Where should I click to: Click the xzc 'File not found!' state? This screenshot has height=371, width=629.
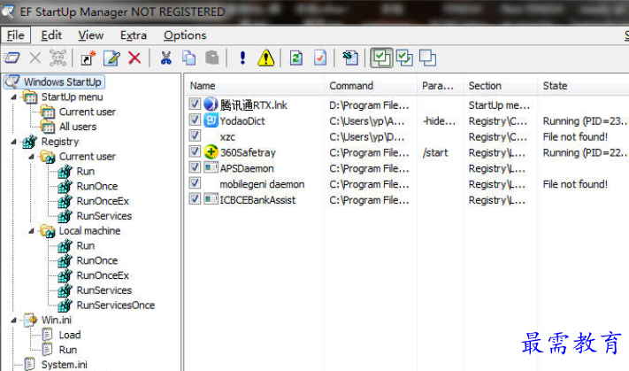coord(575,137)
